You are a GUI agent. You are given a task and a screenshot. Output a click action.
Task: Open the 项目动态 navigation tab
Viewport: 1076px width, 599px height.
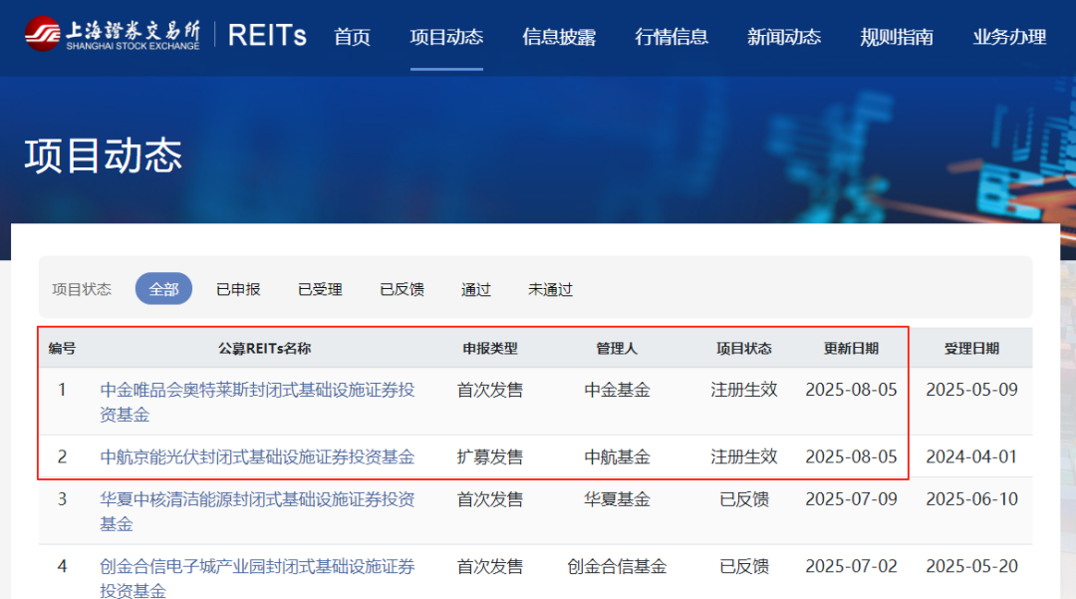pyautogui.click(x=446, y=36)
